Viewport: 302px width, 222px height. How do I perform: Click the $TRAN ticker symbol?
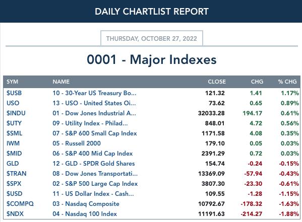pos(17,174)
